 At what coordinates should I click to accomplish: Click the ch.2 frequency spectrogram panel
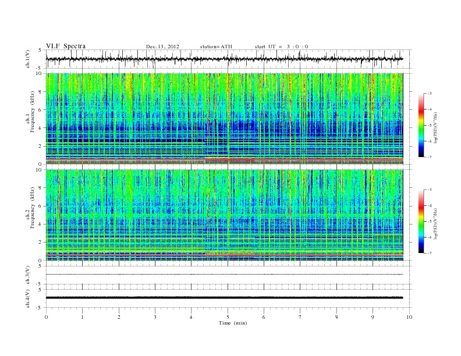[x=224, y=215]
